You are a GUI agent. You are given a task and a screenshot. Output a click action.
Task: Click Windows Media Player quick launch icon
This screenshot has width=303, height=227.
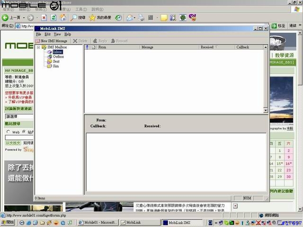22,223
